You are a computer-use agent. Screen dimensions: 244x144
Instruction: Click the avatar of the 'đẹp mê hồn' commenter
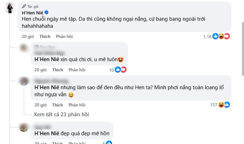(x=24, y=127)
